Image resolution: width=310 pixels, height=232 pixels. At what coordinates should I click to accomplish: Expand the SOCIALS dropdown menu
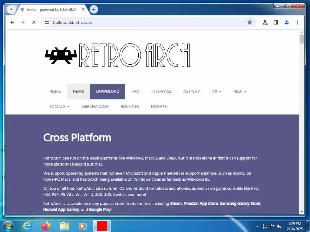coord(59,107)
